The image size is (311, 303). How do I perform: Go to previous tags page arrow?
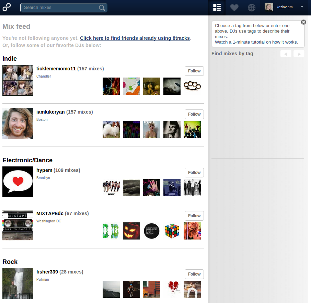pos(286,54)
